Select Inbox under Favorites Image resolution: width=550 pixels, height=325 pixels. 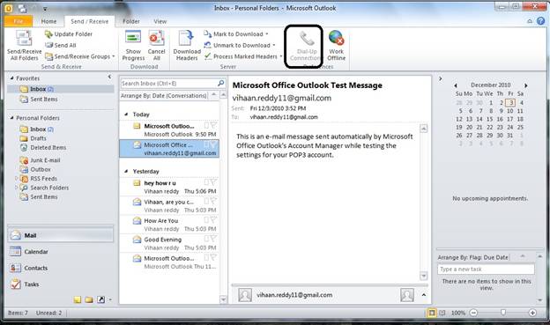click(x=60, y=89)
